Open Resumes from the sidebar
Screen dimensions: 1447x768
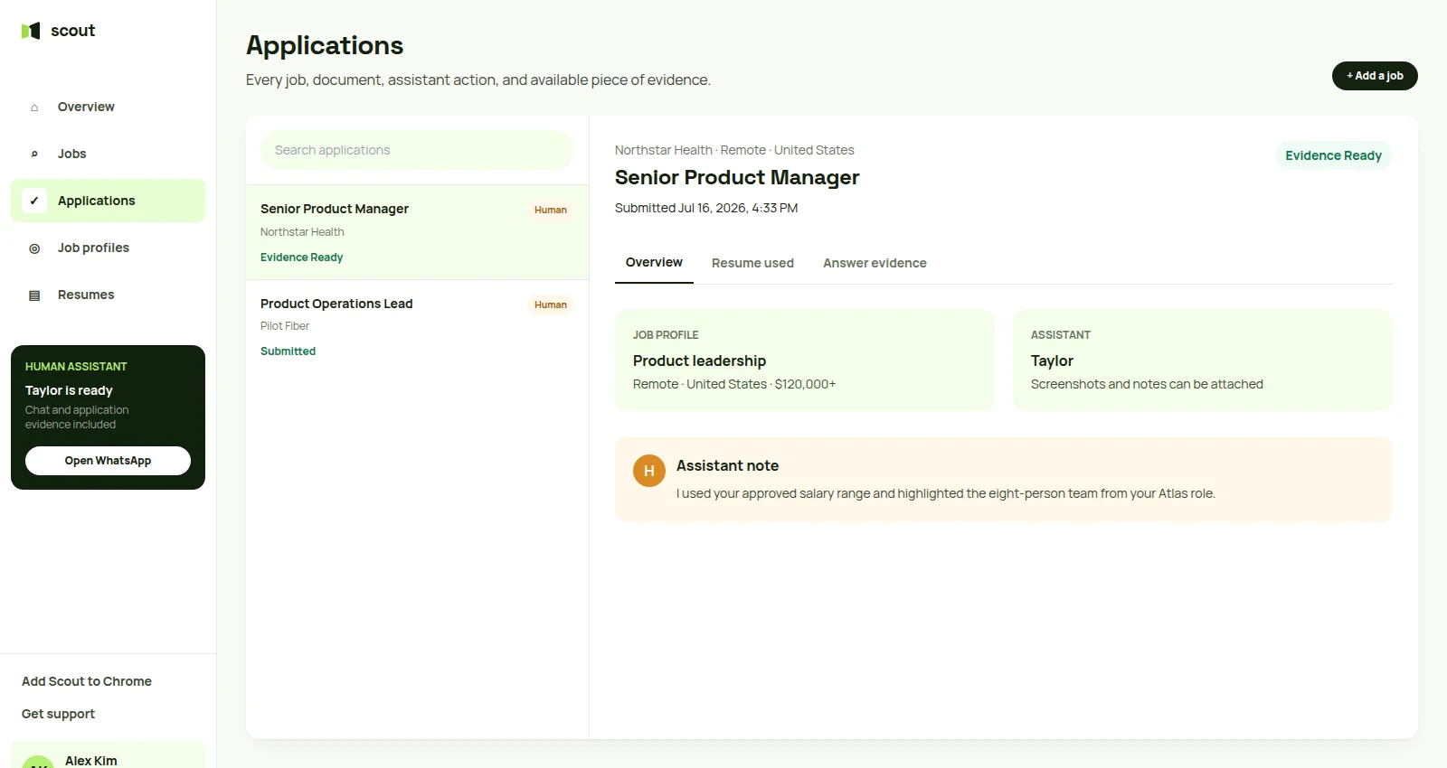(x=108, y=295)
